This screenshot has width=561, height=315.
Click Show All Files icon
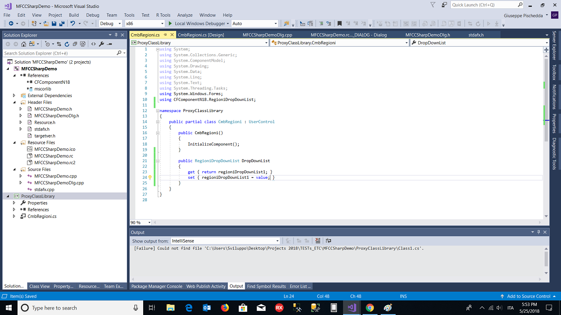[x=83, y=44]
